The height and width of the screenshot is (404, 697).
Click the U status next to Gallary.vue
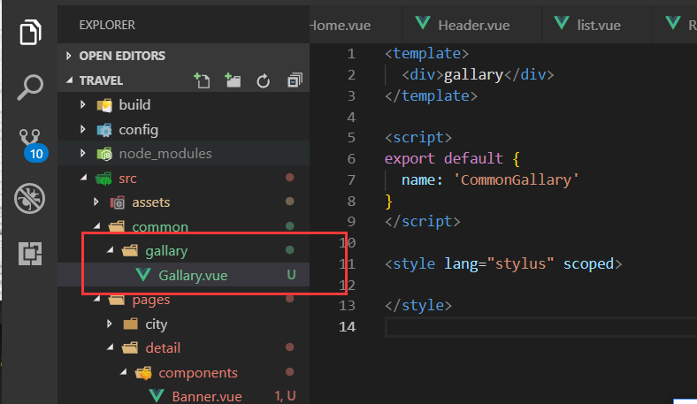(x=291, y=275)
